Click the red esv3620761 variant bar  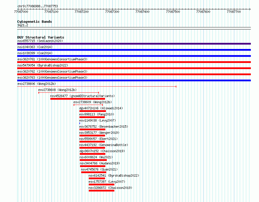coord(134,62)
